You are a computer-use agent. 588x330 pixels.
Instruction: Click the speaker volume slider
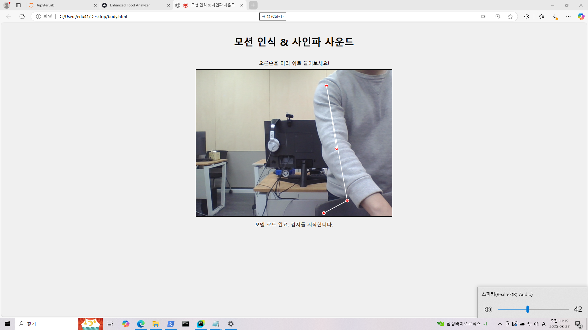tap(533, 309)
